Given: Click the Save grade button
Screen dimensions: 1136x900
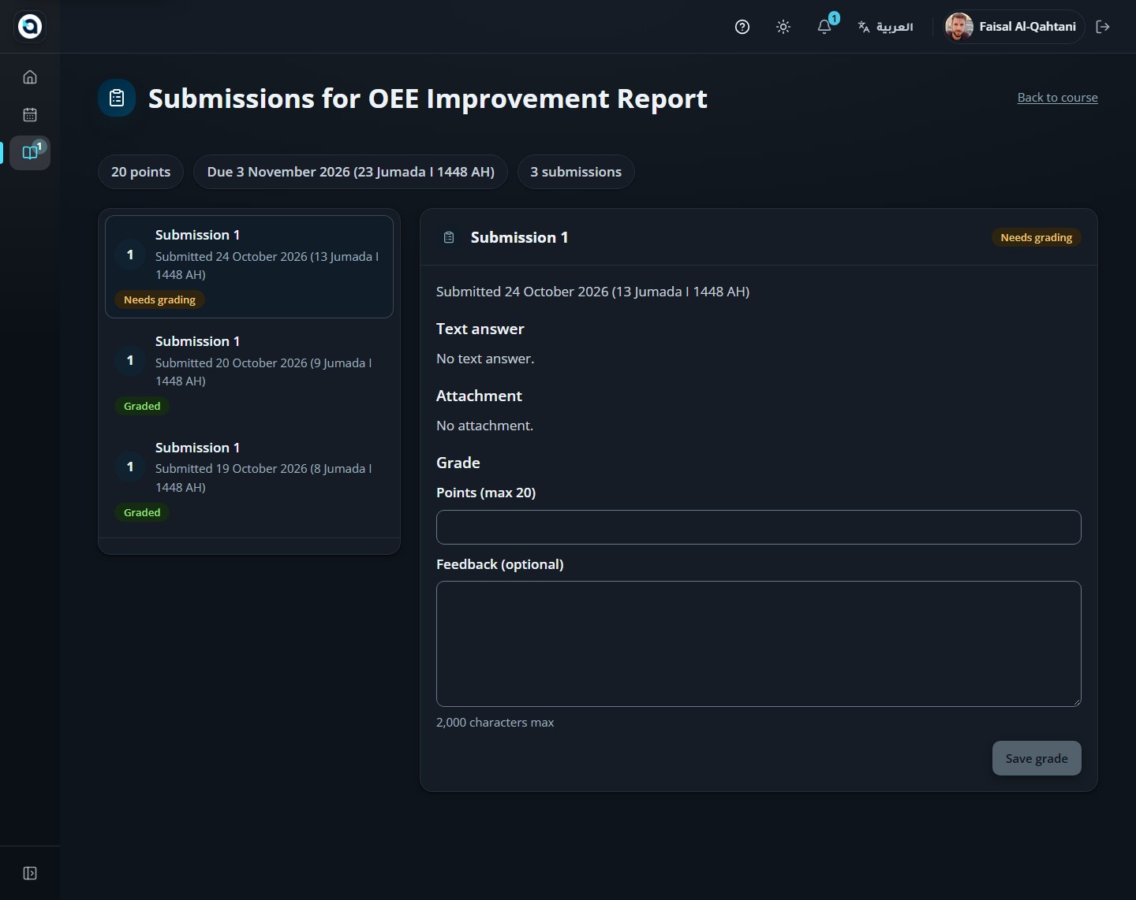Looking at the screenshot, I should [x=1037, y=758].
